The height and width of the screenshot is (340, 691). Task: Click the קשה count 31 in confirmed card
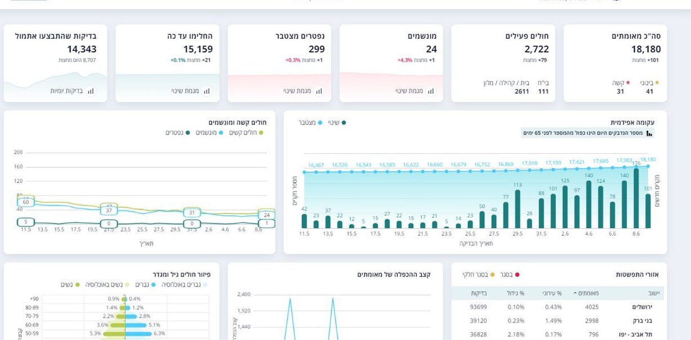pyautogui.click(x=620, y=91)
